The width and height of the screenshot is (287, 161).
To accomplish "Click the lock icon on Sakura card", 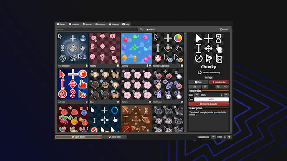I will click(x=150, y=102).
